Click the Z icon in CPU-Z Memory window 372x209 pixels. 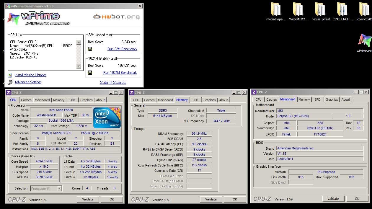pyautogui.click(x=131, y=93)
